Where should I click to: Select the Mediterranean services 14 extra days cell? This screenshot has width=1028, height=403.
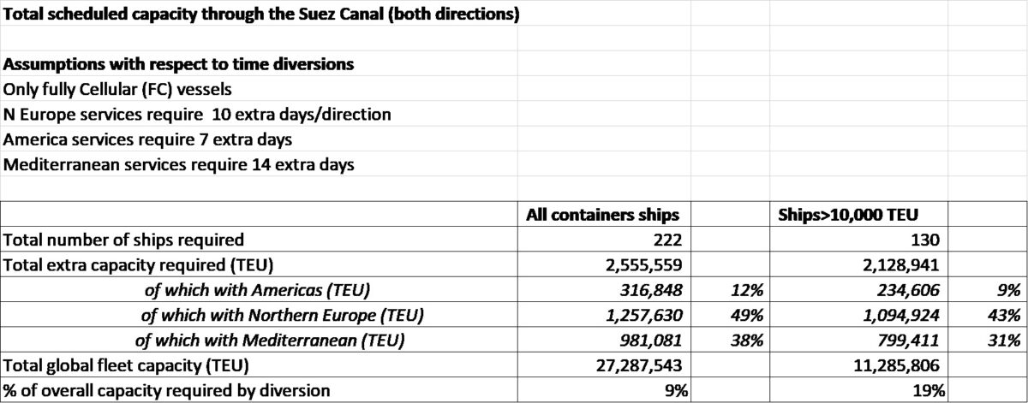coord(178,164)
